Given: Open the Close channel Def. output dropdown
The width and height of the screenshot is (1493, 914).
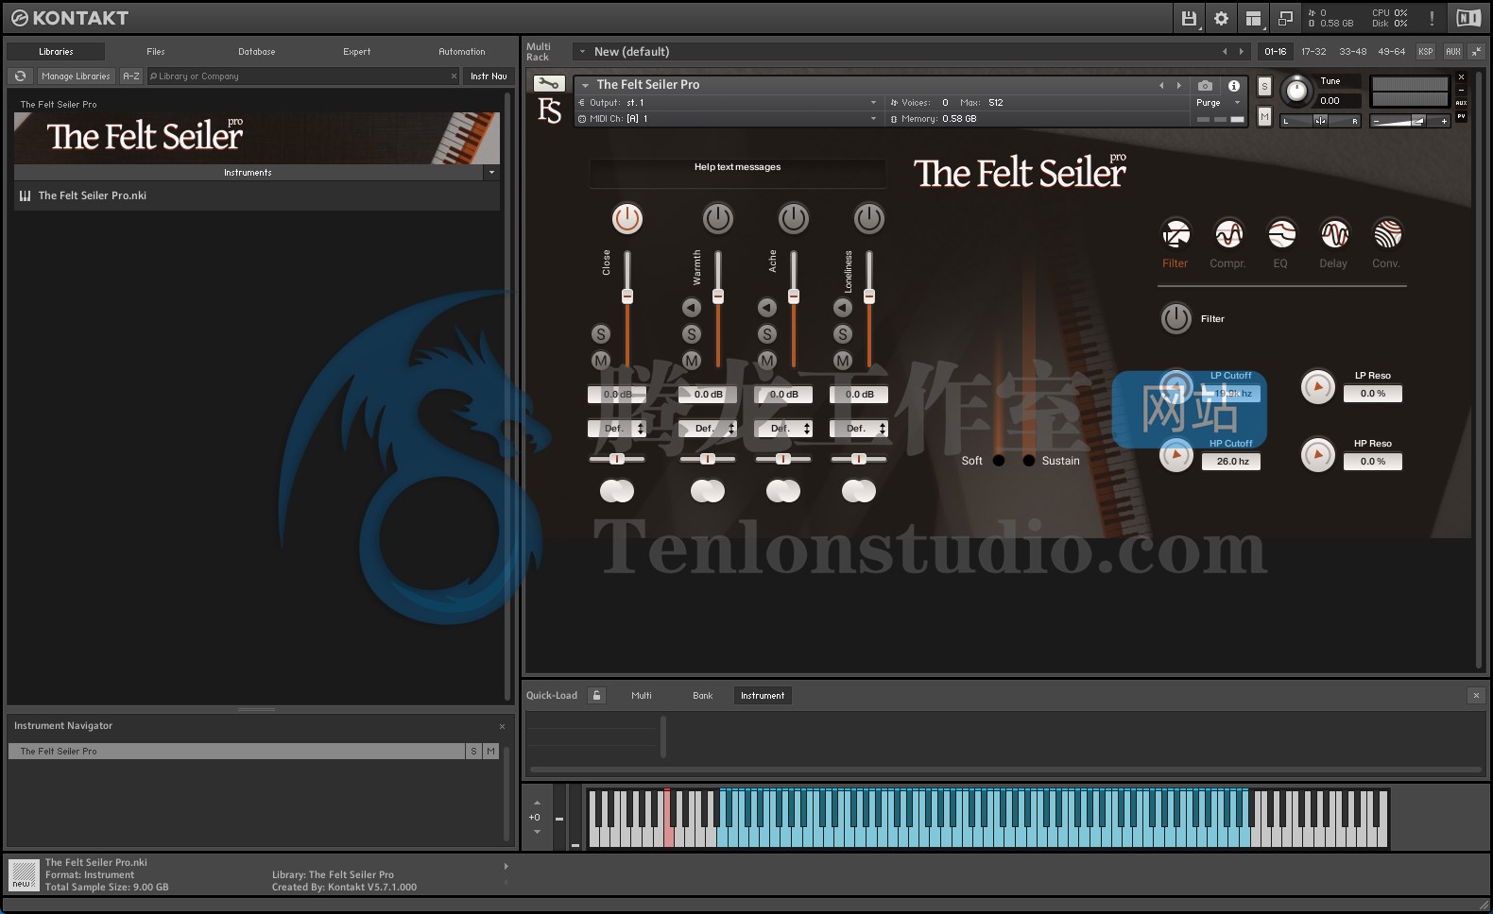Looking at the screenshot, I should [x=617, y=429].
